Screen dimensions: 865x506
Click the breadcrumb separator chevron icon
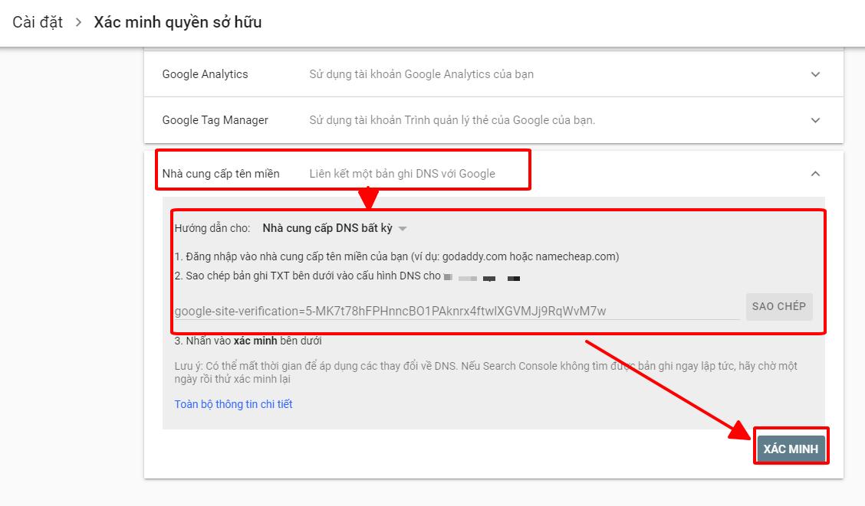pos(78,22)
